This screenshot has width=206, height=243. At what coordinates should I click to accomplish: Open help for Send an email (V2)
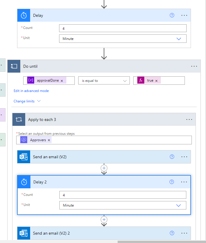[172, 157]
